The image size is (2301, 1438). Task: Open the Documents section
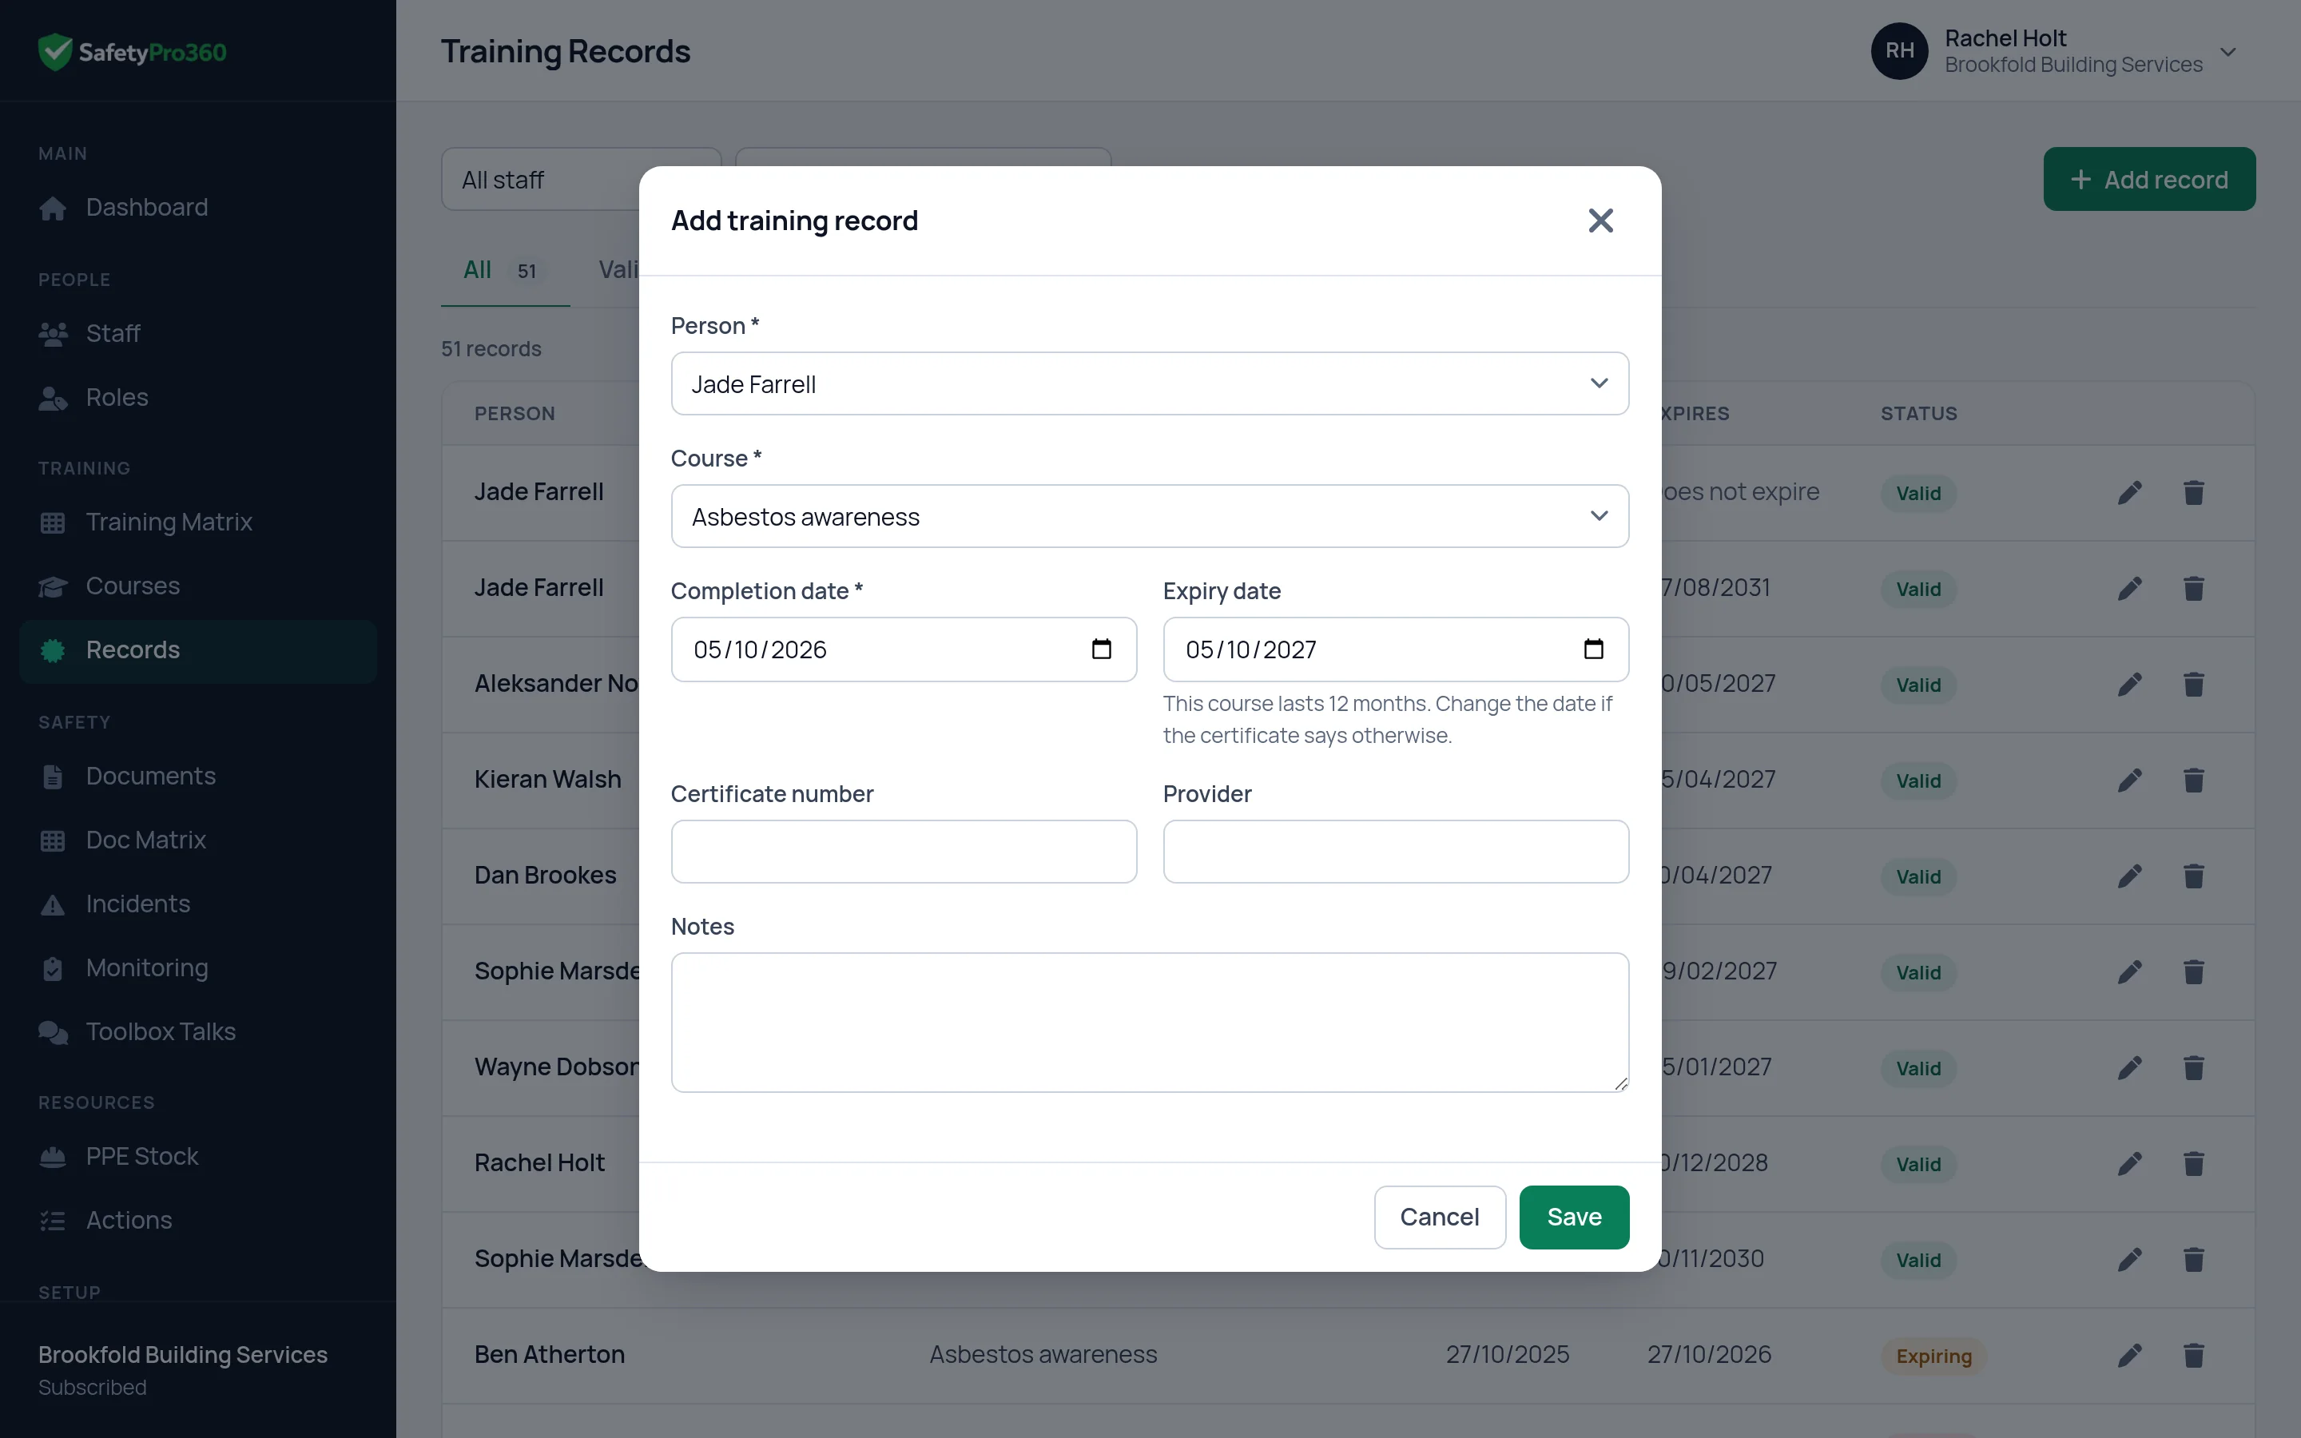(x=198, y=776)
